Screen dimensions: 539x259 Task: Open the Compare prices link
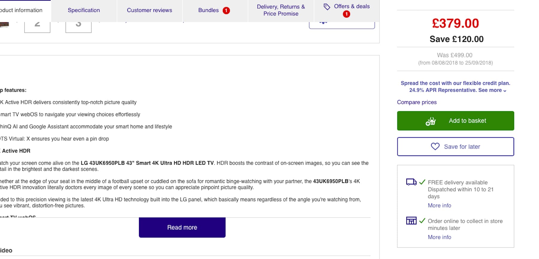[417, 102]
